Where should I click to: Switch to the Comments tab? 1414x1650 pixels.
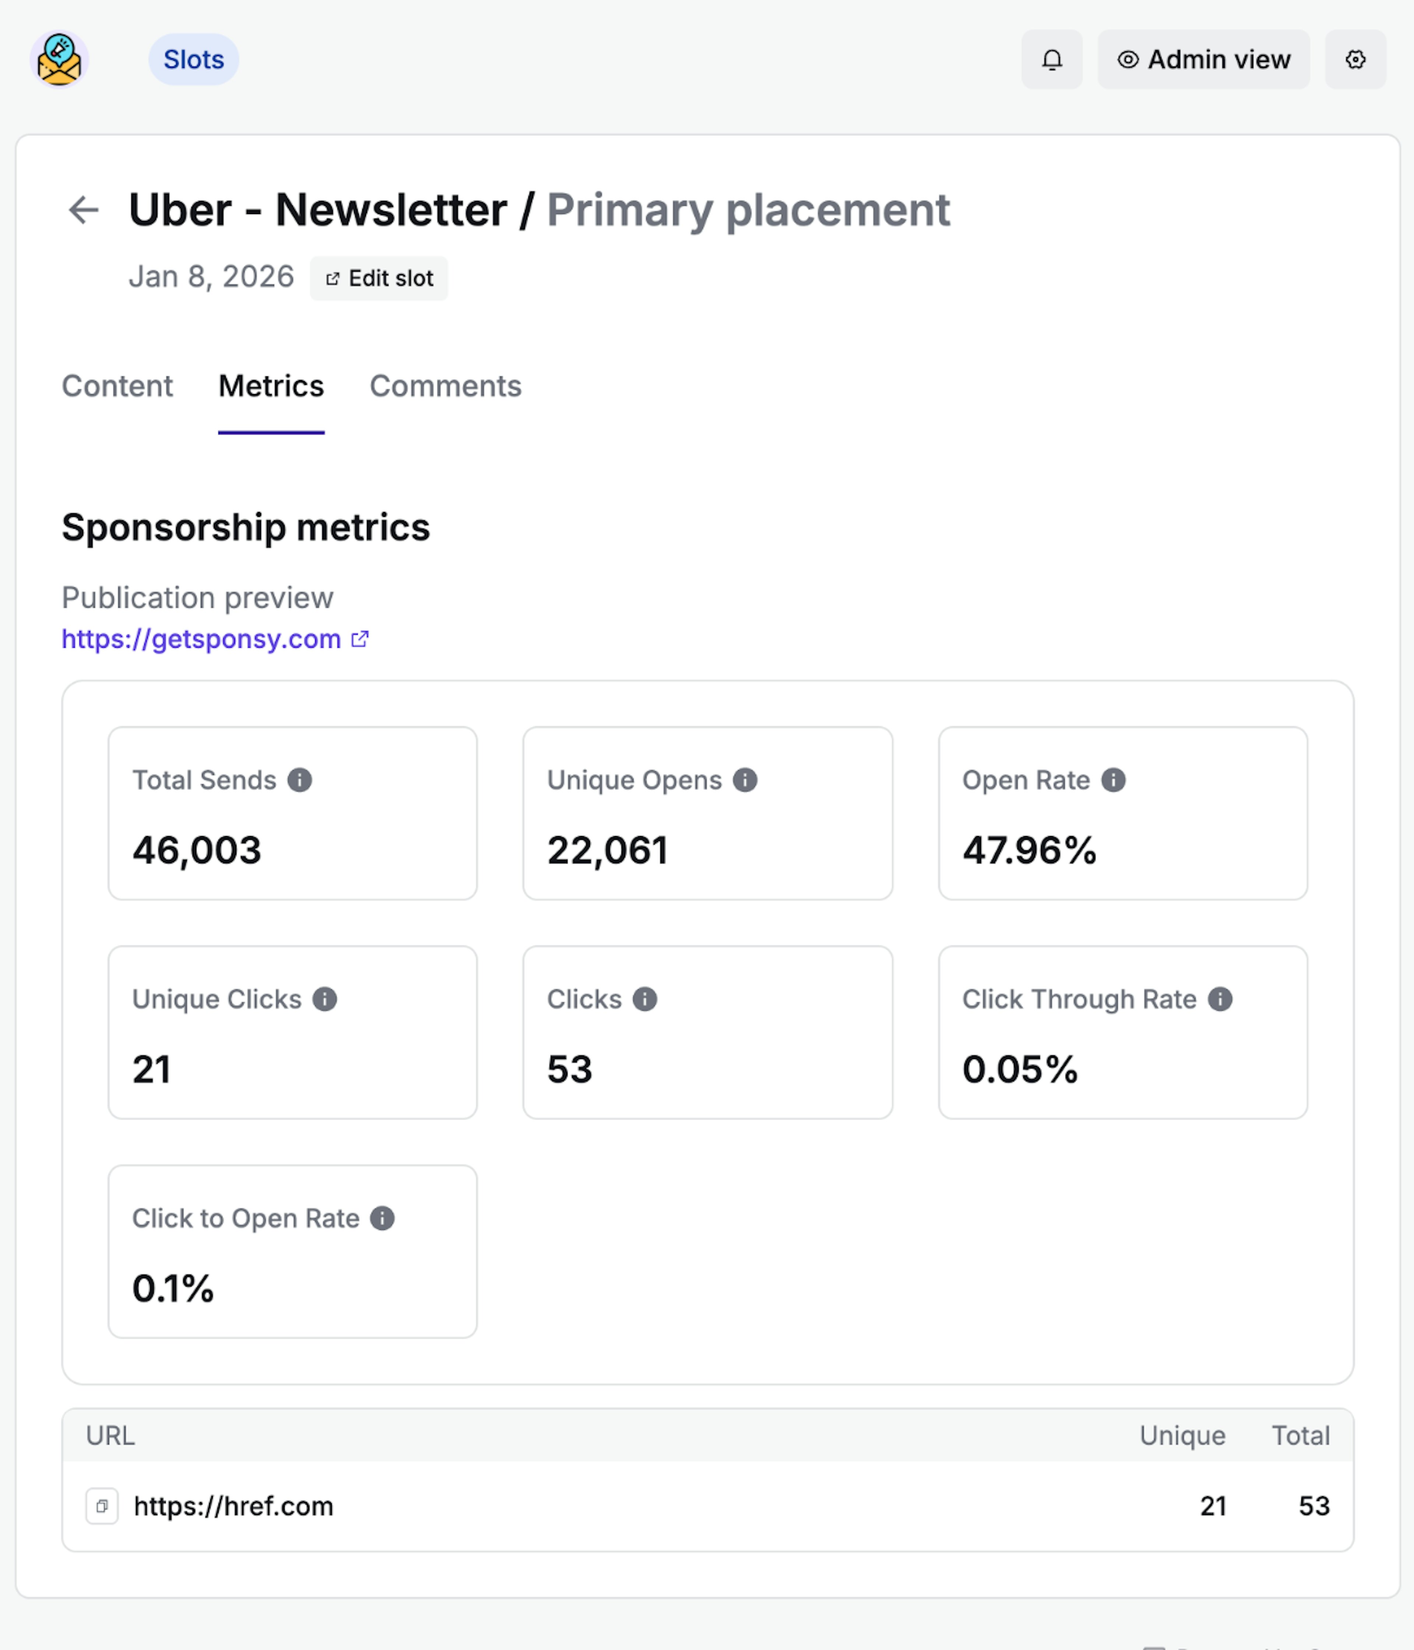[445, 386]
